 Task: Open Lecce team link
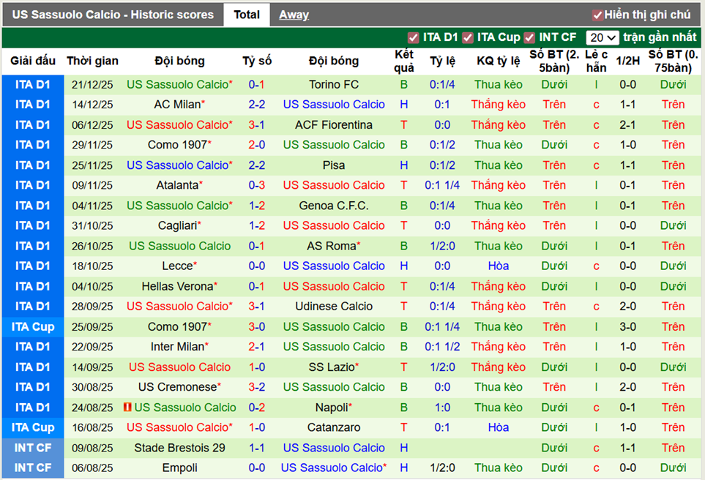tap(177, 266)
